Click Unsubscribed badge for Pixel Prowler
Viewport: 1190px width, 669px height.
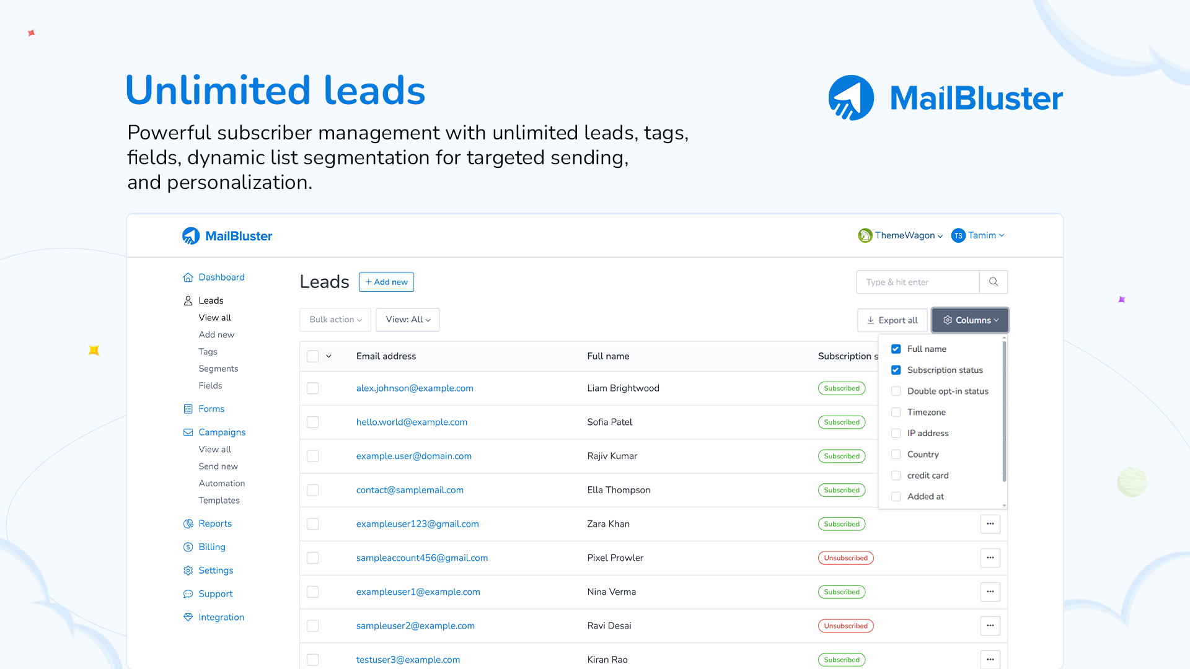pos(845,558)
